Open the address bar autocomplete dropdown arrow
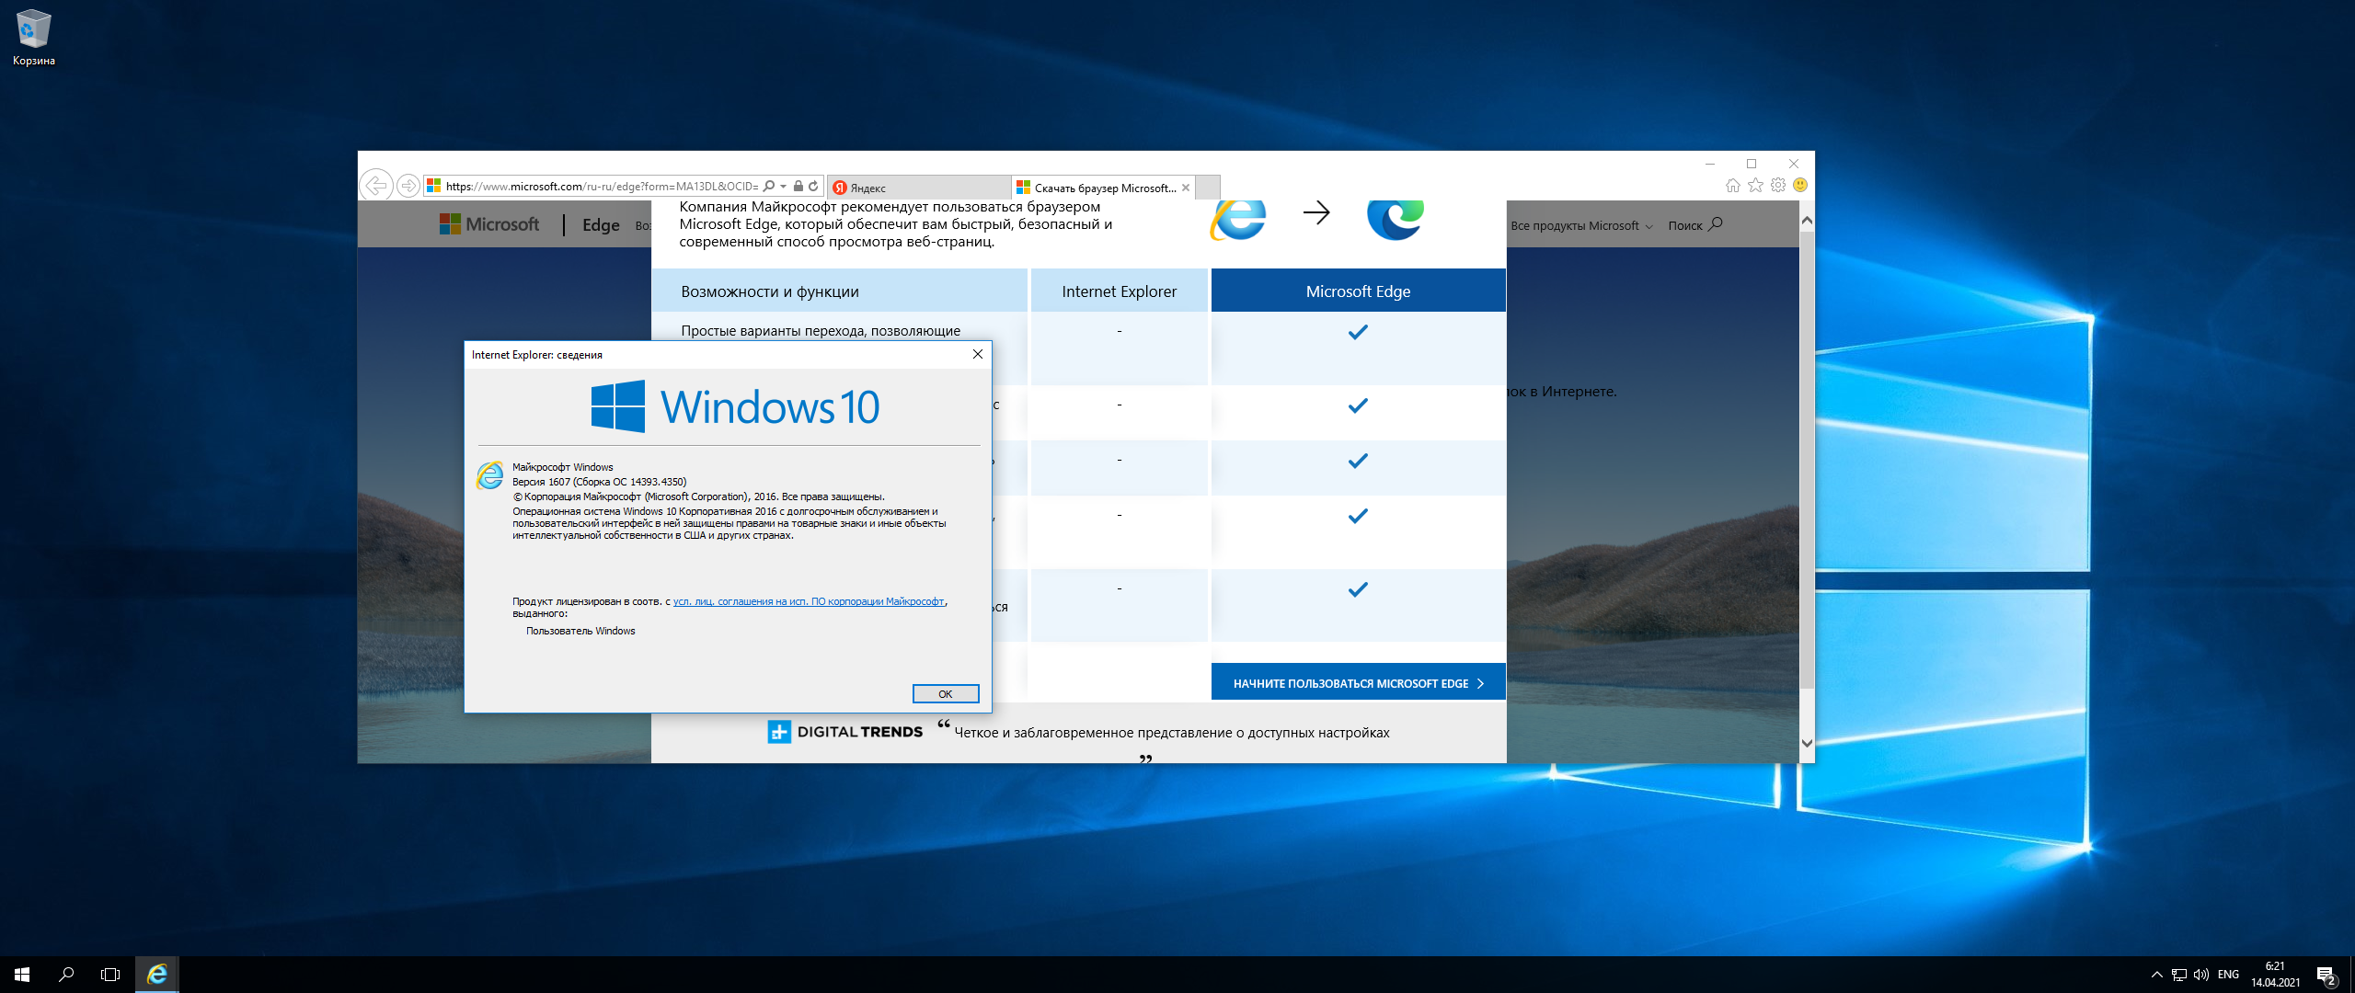 pos(783,186)
